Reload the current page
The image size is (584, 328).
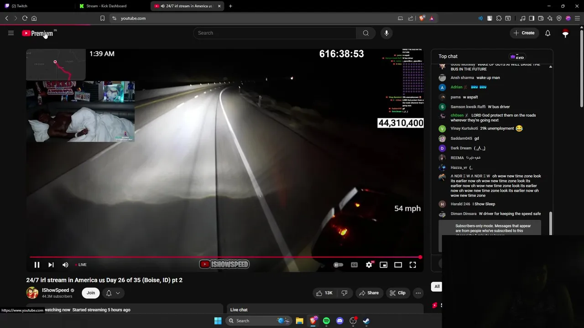25,18
